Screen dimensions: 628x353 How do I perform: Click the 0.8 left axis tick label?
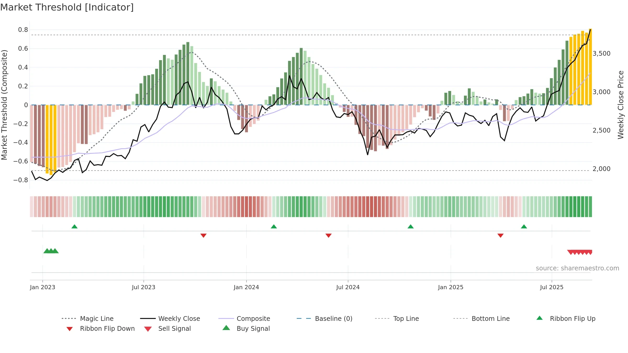click(23, 30)
